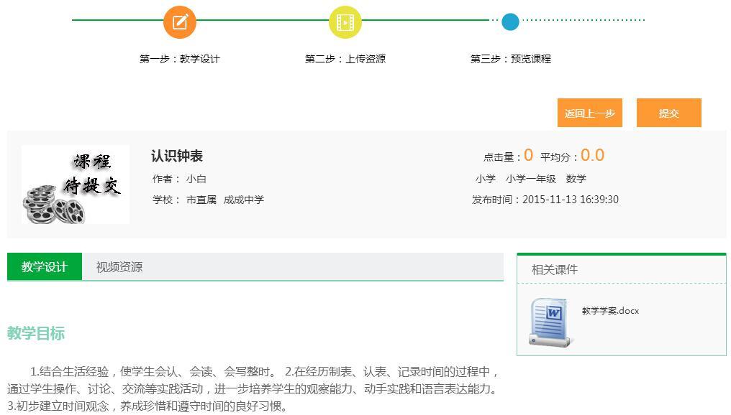Click the 小学一年级 grade label
This screenshot has height=415, width=731.
click(x=530, y=179)
